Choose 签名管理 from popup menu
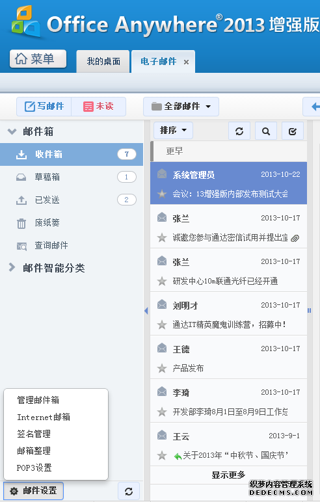 coord(34,434)
